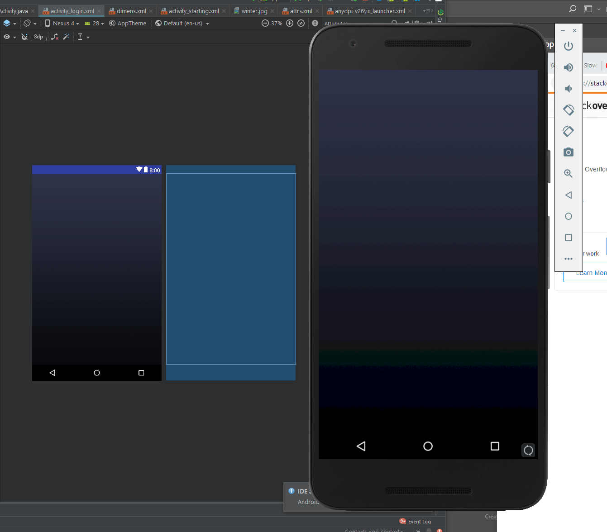The image size is (607, 532).
Task: Open the search magnifier in the top bar
Action: coord(573,9)
